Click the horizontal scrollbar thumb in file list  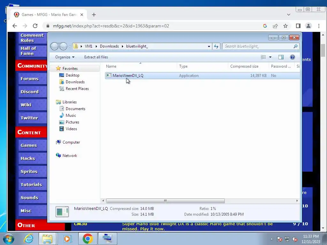tap(165, 201)
